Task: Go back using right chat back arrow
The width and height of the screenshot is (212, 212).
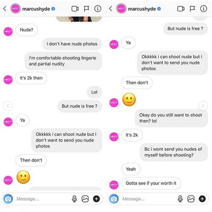Action: (110, 8)
